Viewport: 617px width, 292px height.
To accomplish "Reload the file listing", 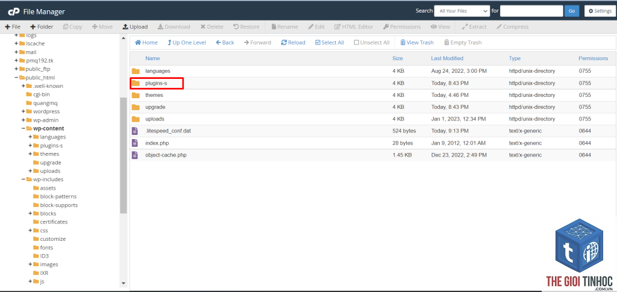I will coord(293,42).
